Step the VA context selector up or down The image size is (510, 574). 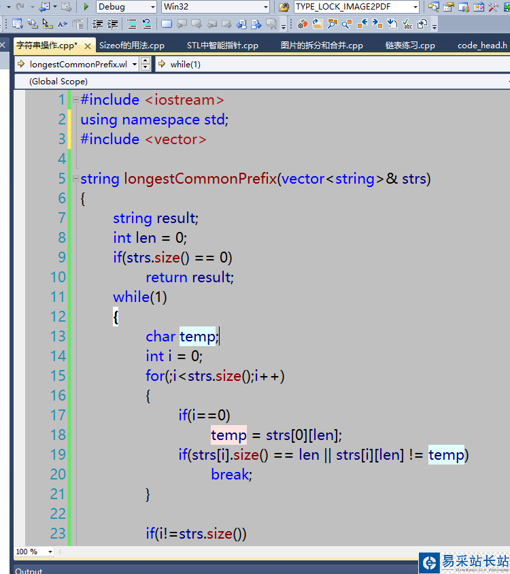point(146,65)
